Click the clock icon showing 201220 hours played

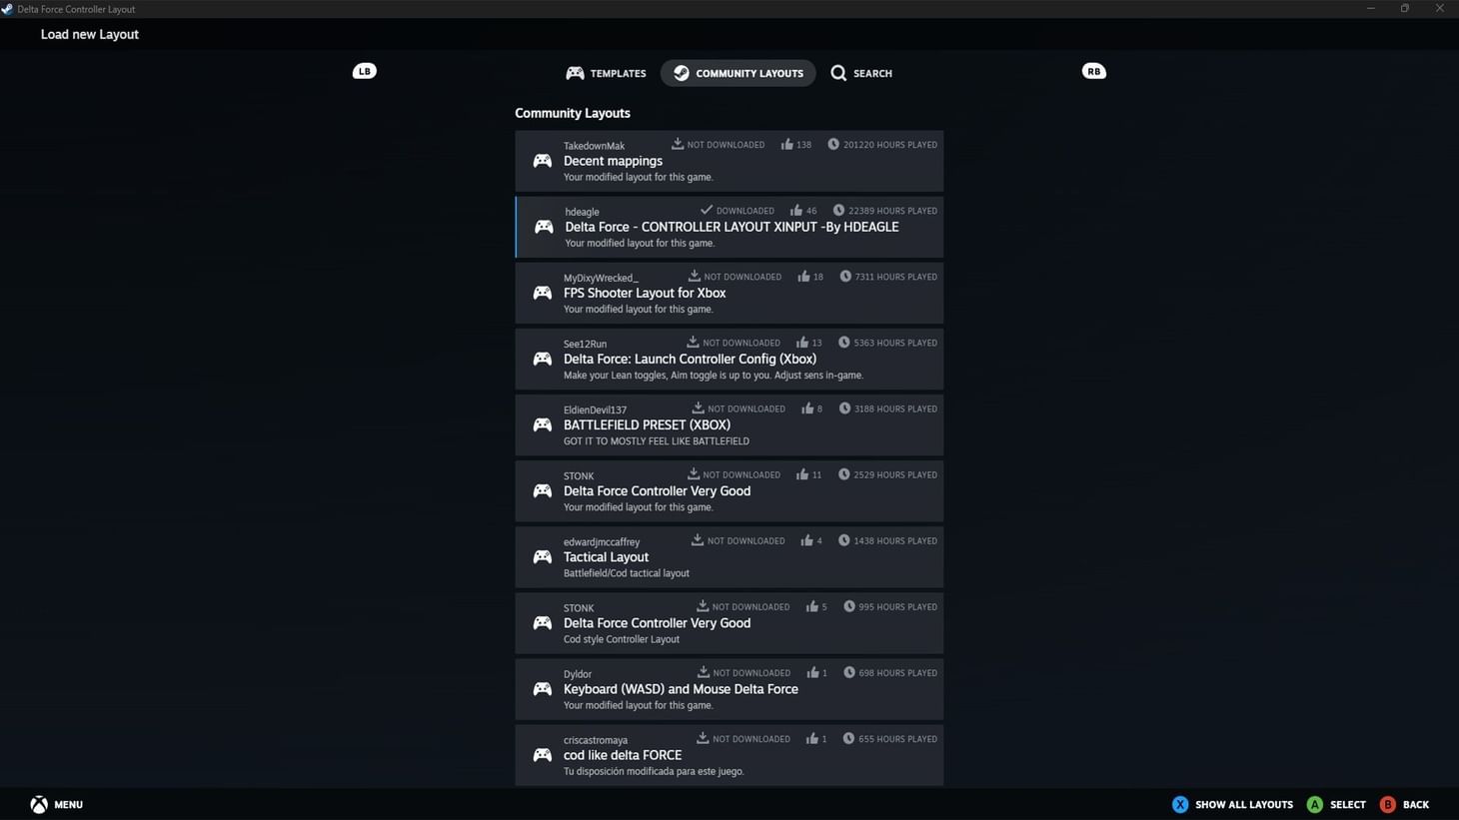[x=834, y=144]
